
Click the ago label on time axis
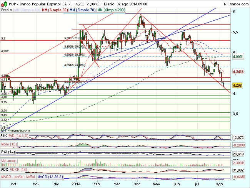click(x=219, y=184)
